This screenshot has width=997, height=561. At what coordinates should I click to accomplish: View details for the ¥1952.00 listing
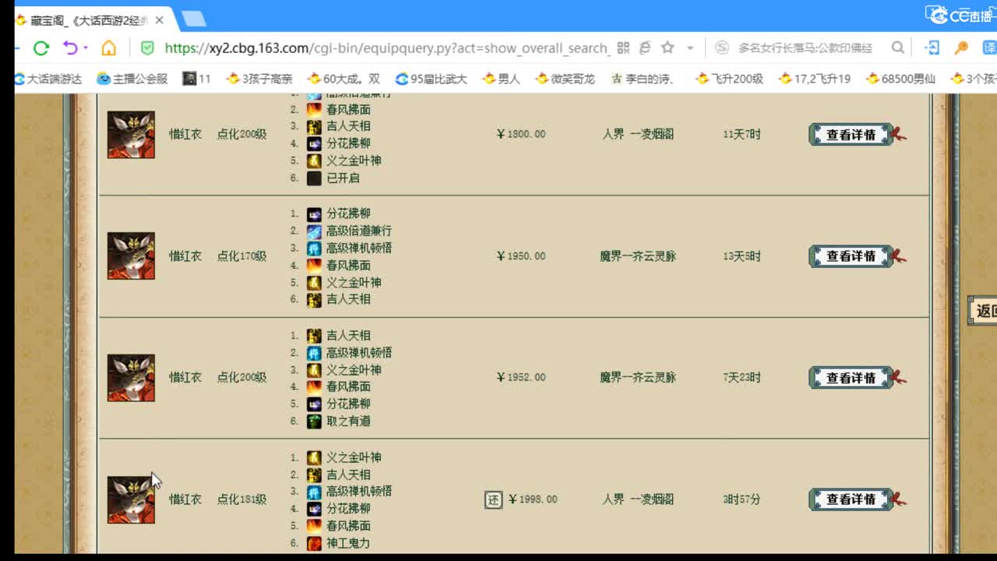pos(851,377)
